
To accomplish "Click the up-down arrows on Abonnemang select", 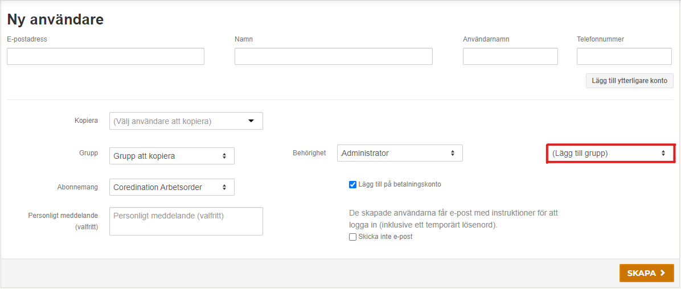I will pos(224,187).
